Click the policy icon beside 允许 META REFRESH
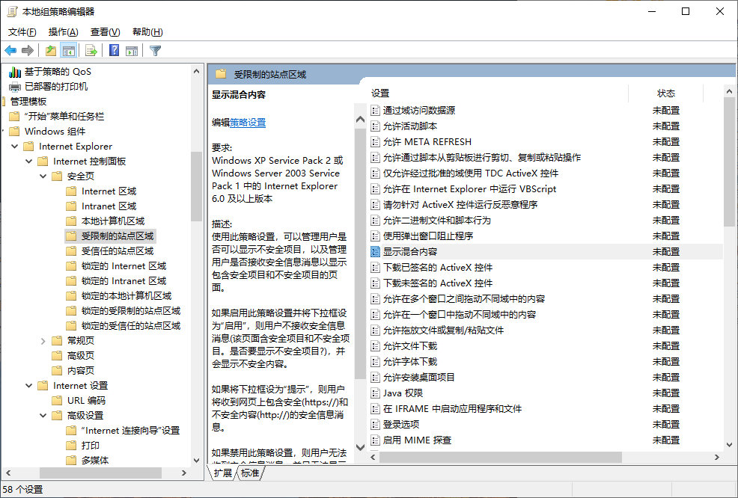Screen dimensions: 738x498 pyautogui.click(x=375, y=141)
